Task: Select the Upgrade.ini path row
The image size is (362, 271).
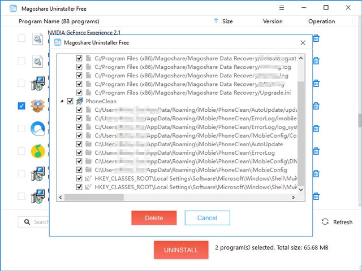Action: (x=192, y=93)
